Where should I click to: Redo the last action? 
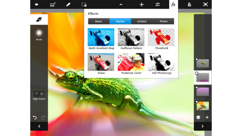click(43, 117)
